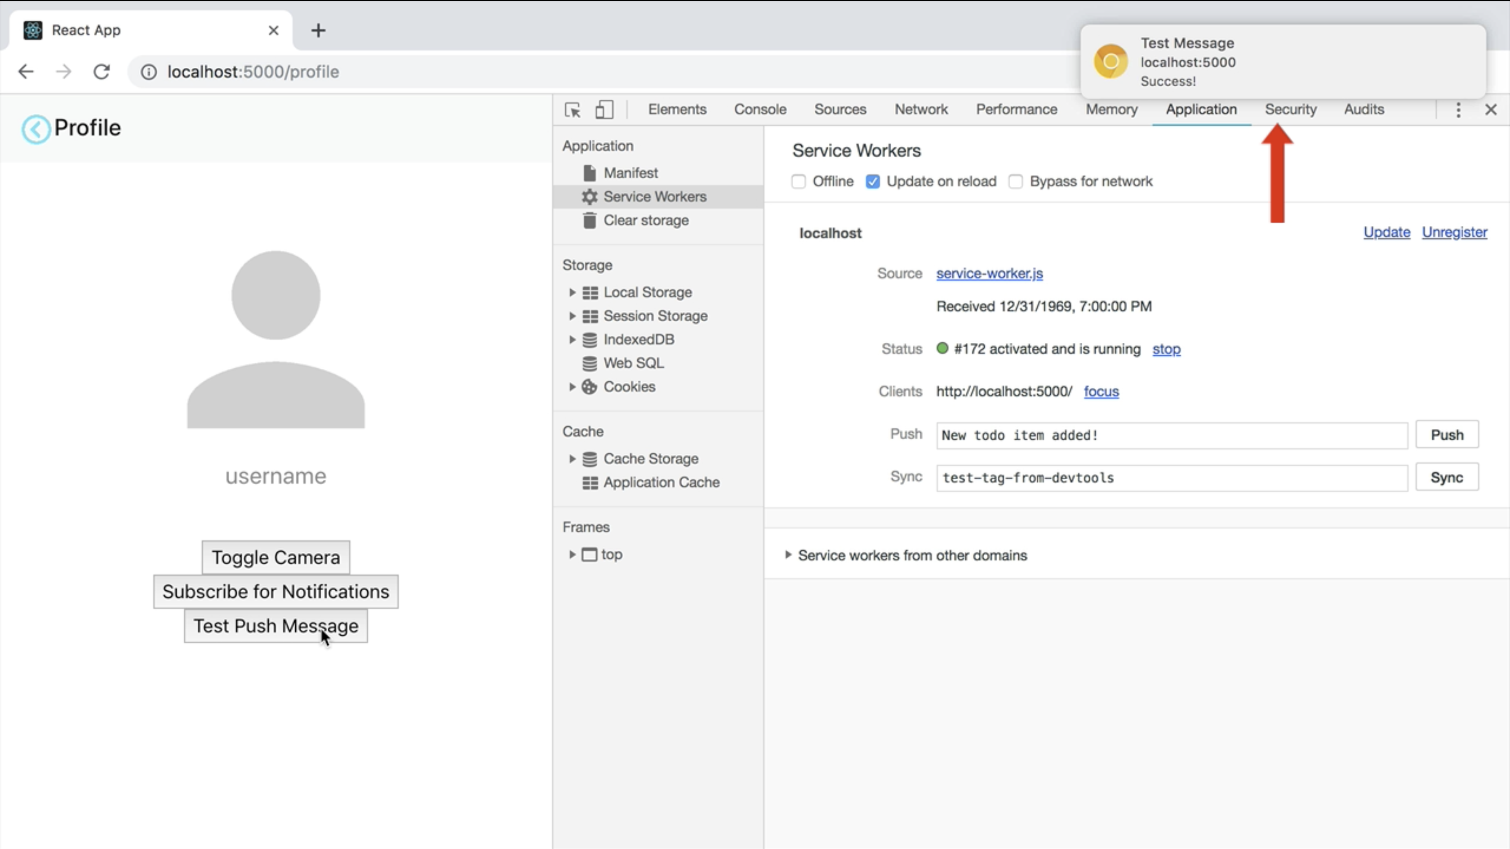This screenshot has height=849, width=1510.
Task: Expand the Local Storage tree arrow
Action: (x=572, y=292)
